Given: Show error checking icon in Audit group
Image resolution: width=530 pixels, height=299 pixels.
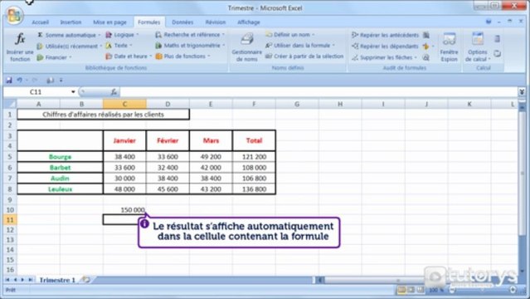Looking at the screenshot, I should pos(425,47).
